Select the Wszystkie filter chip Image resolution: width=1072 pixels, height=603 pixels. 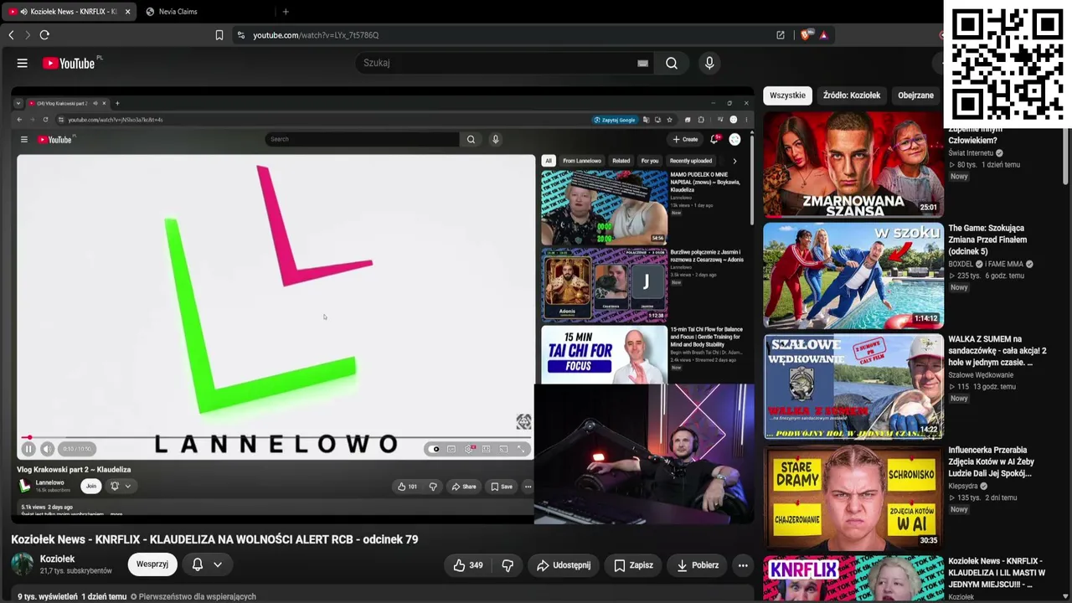pyautogui.click(x=787, y=95)
